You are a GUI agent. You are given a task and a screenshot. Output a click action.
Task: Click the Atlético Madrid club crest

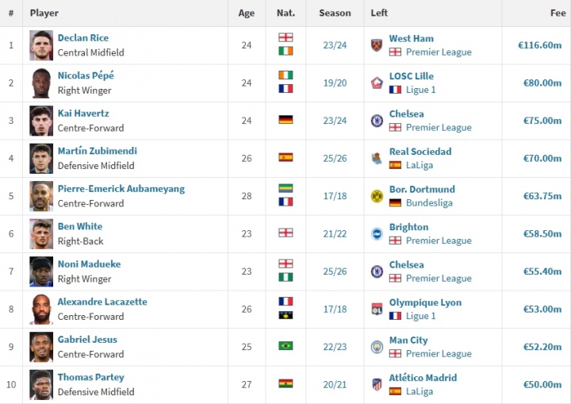tap(377, 384)
